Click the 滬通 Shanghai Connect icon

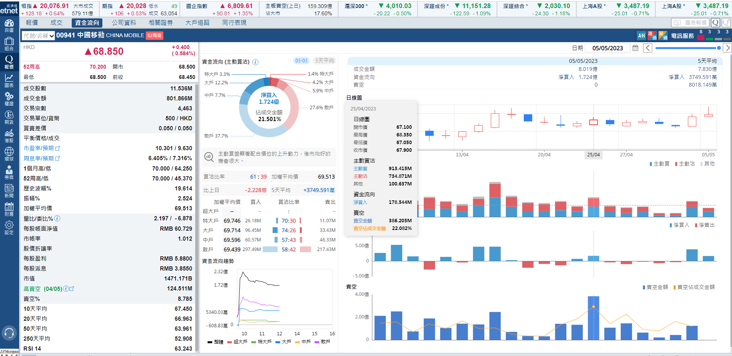pyautogui.click(x=652, y=36)
